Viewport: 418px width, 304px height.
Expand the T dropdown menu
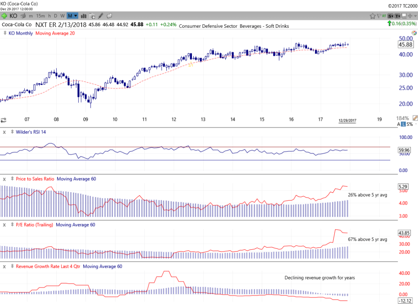tap(397, 16)
